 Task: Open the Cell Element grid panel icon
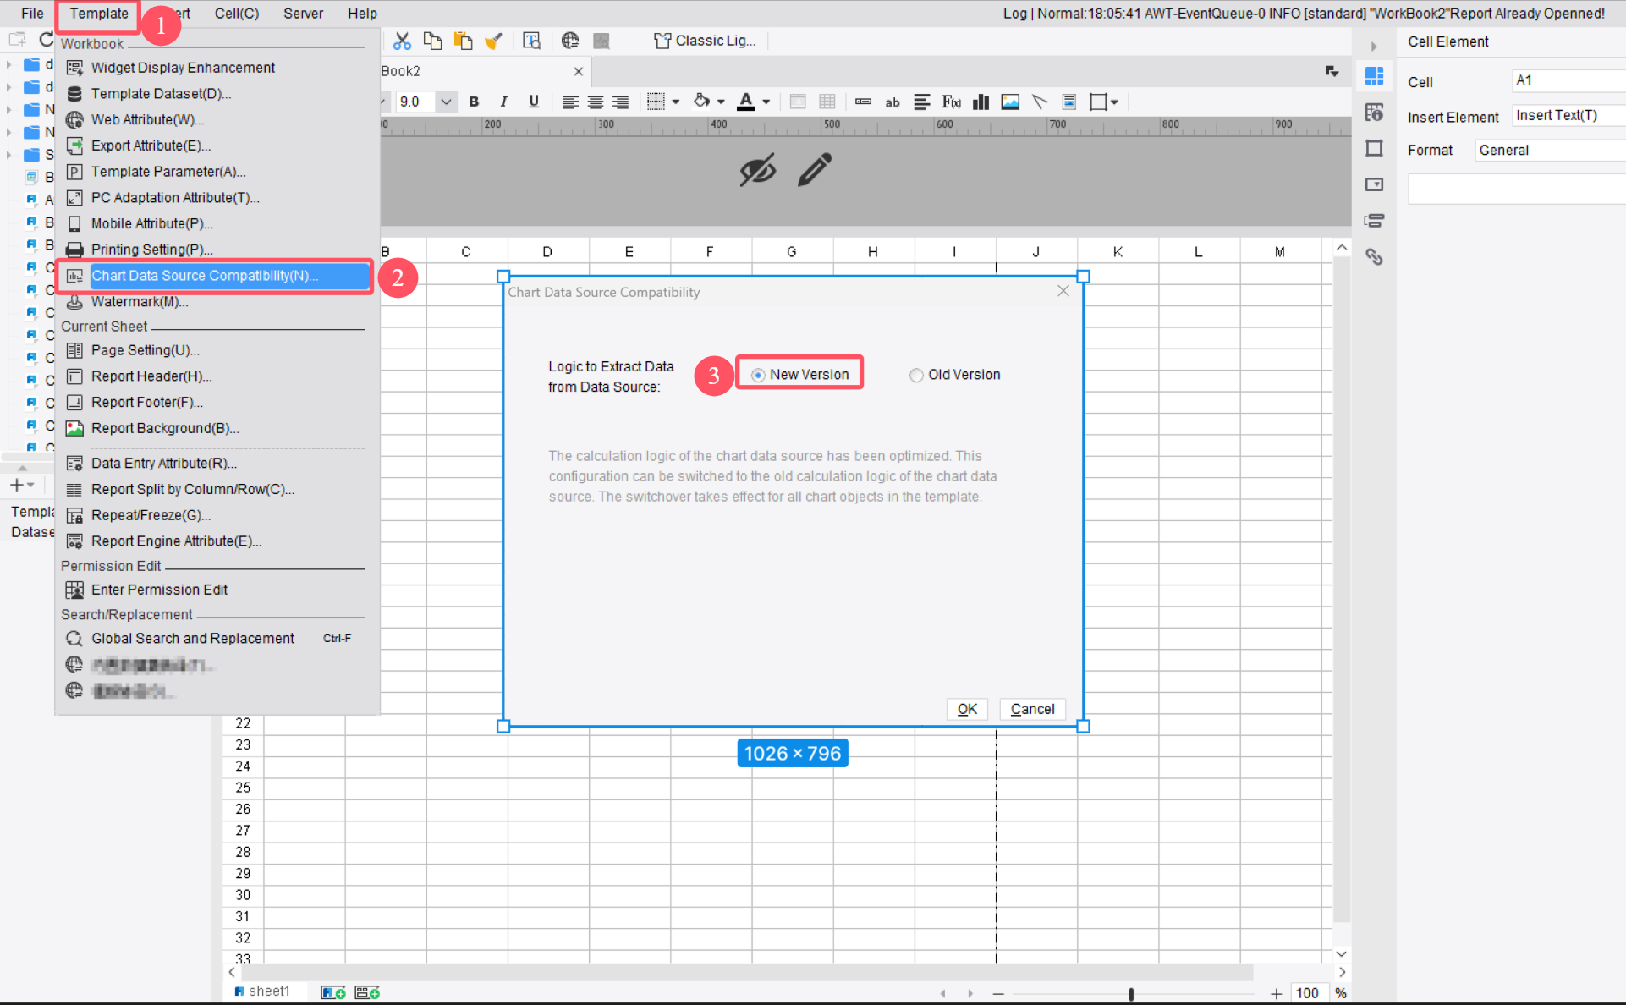coord(1374,76)
